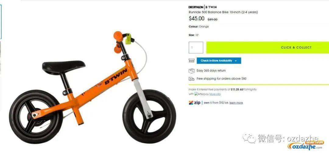Viewport: 329px width, 153px height.
Task: Click the free shipping truck icon
Action: pos(191,79)
